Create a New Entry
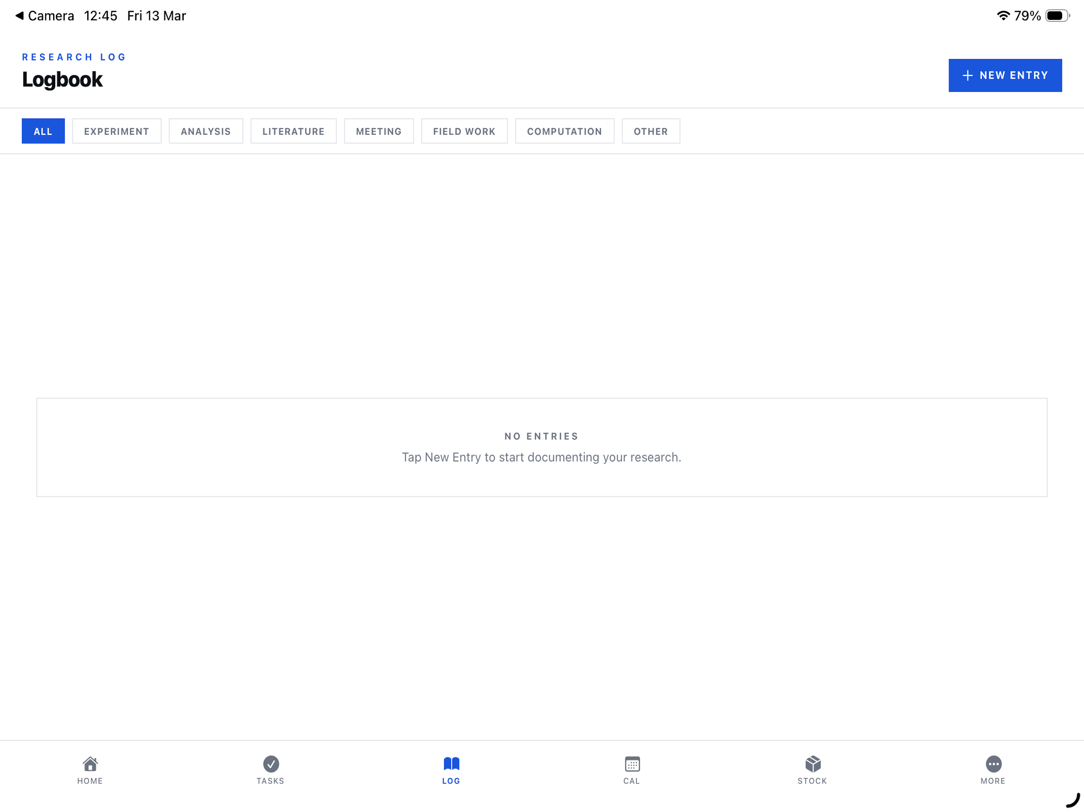 (1005, 75)
